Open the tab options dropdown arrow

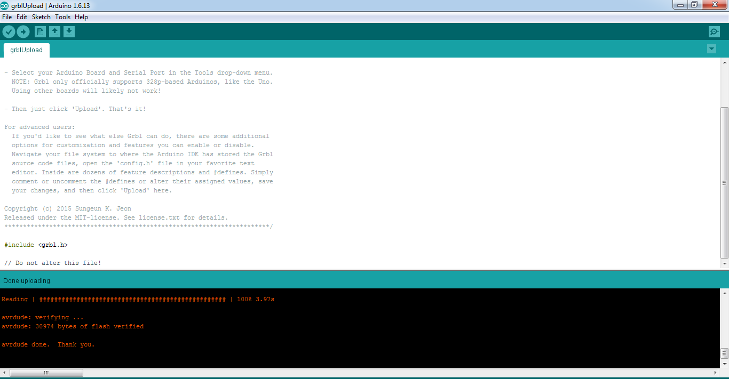711,49
